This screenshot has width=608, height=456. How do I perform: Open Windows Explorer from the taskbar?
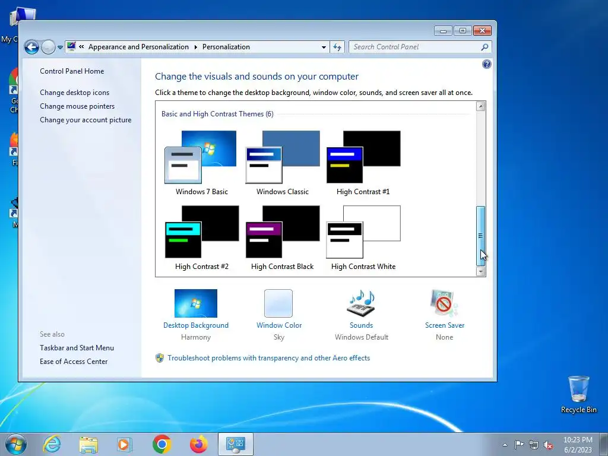[88, 444]
